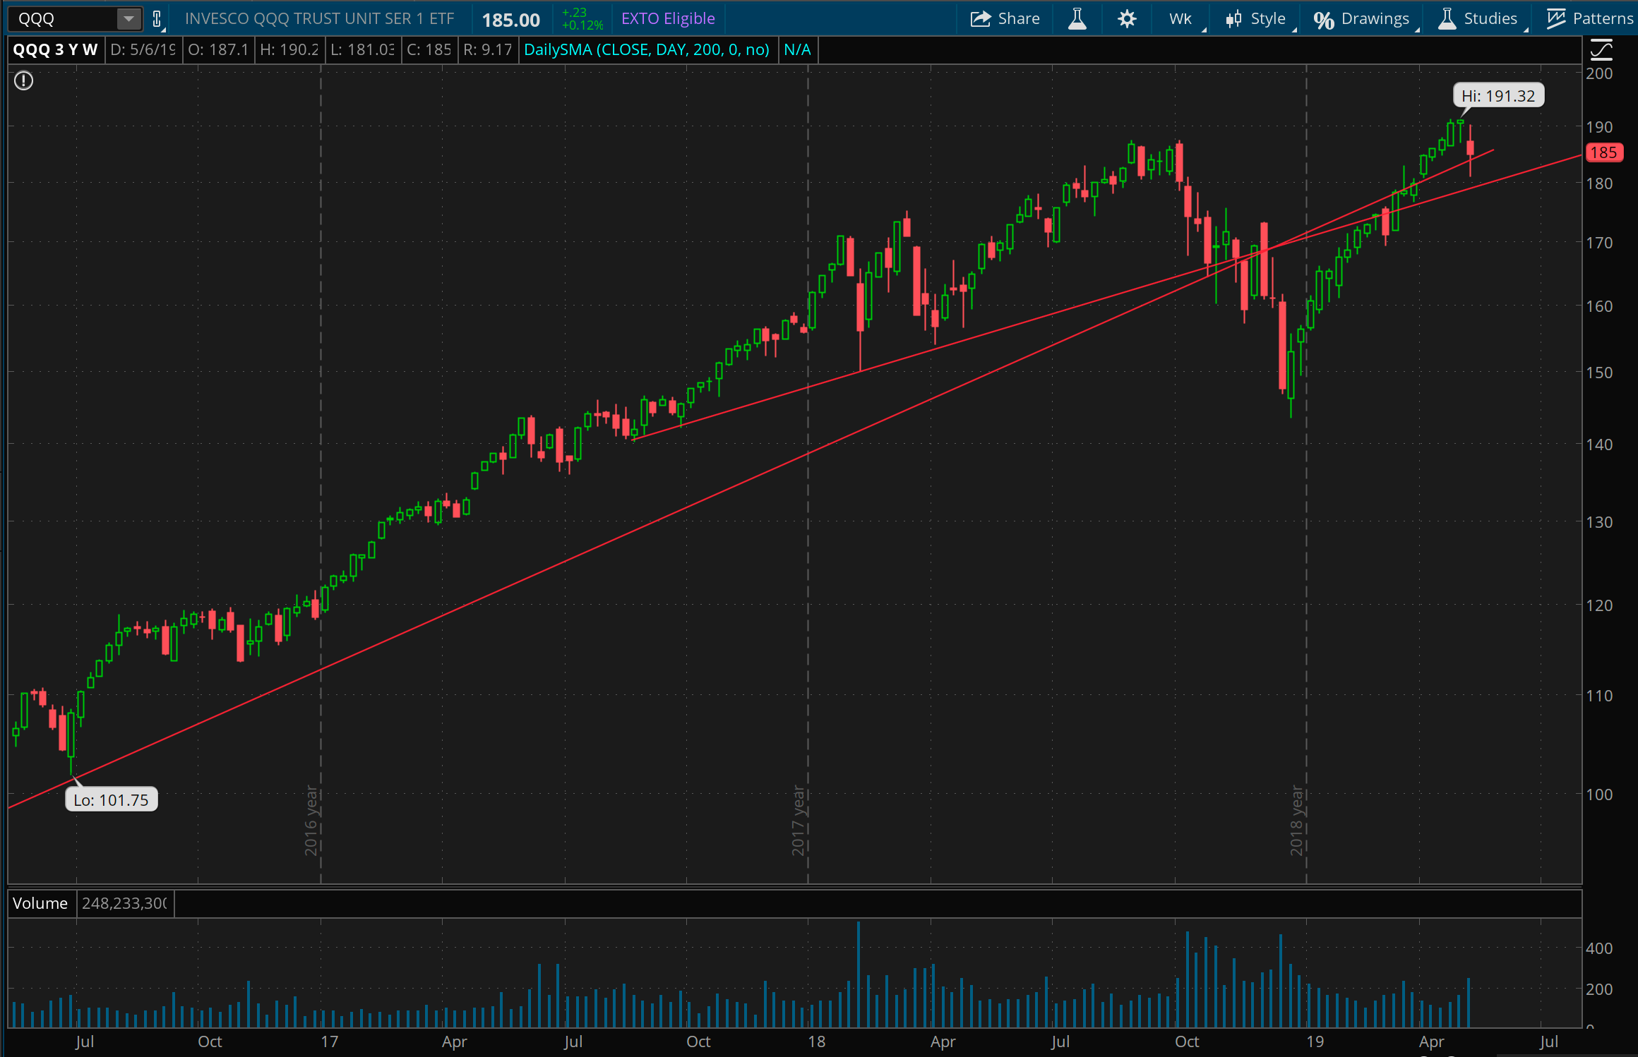Click the 17 year label on time axis
The image size is (1638, 1057).
[x=329, y=1042]
